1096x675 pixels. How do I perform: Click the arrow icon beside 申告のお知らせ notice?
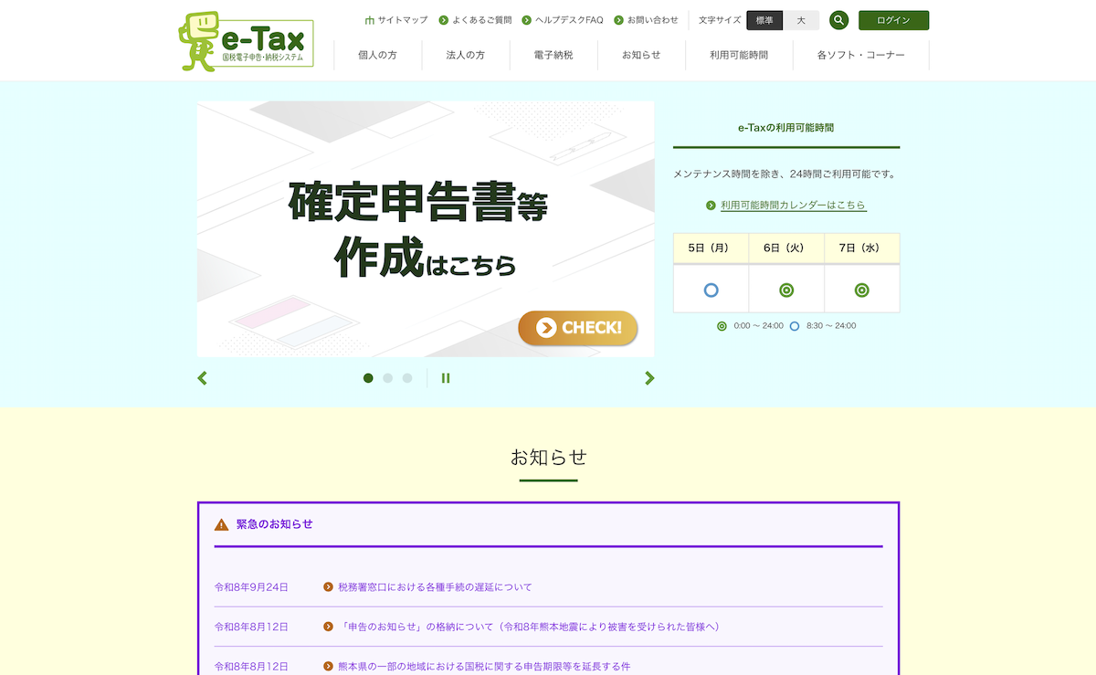(328, 627)
